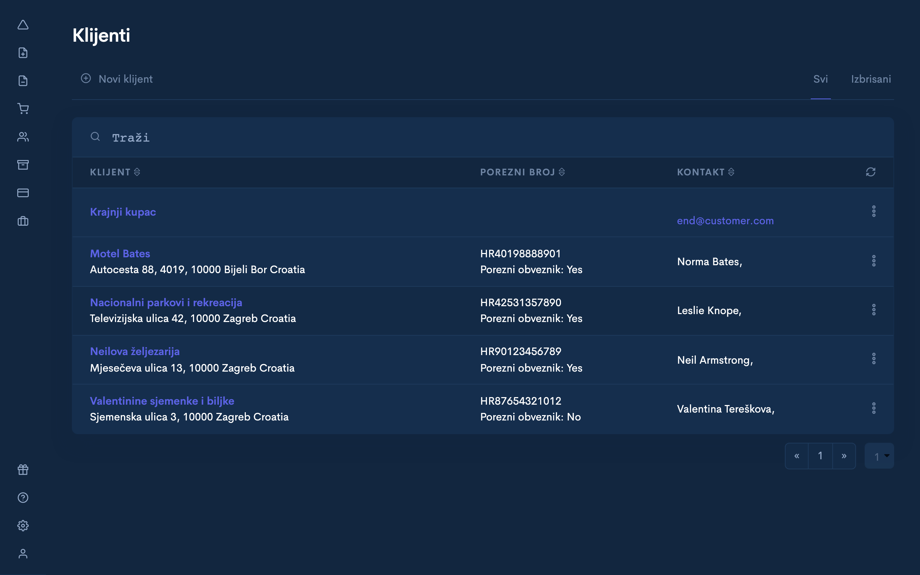
Task: Open the shopping cart section
Action: 23,109
